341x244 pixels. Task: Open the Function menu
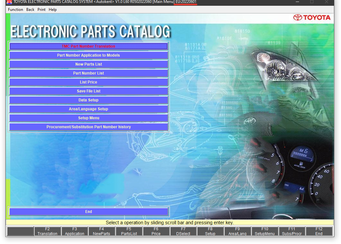tap(15, 10)
